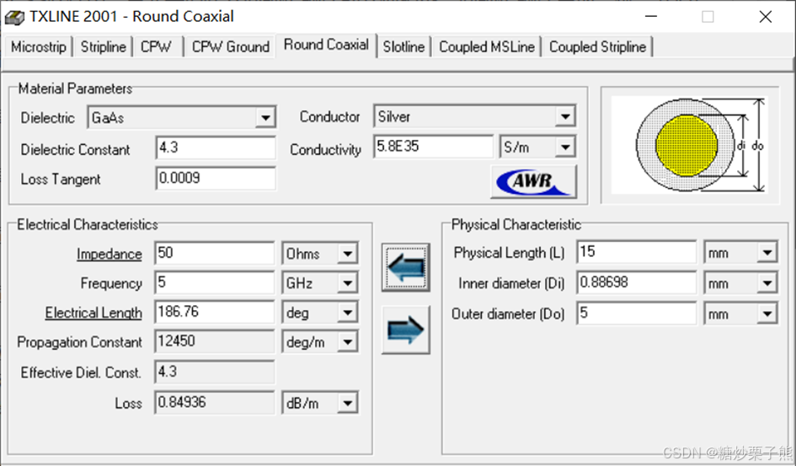Click the Loss field showing 0.84936
This screenshot has width=796, height=466.
(x=214, y=403)
